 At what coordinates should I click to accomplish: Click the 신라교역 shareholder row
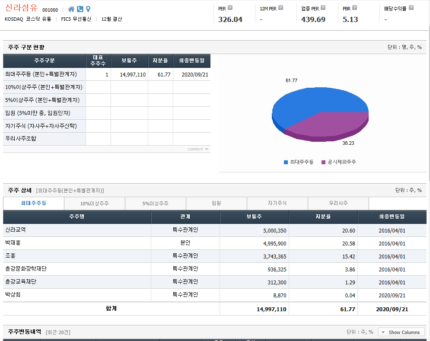215,230
